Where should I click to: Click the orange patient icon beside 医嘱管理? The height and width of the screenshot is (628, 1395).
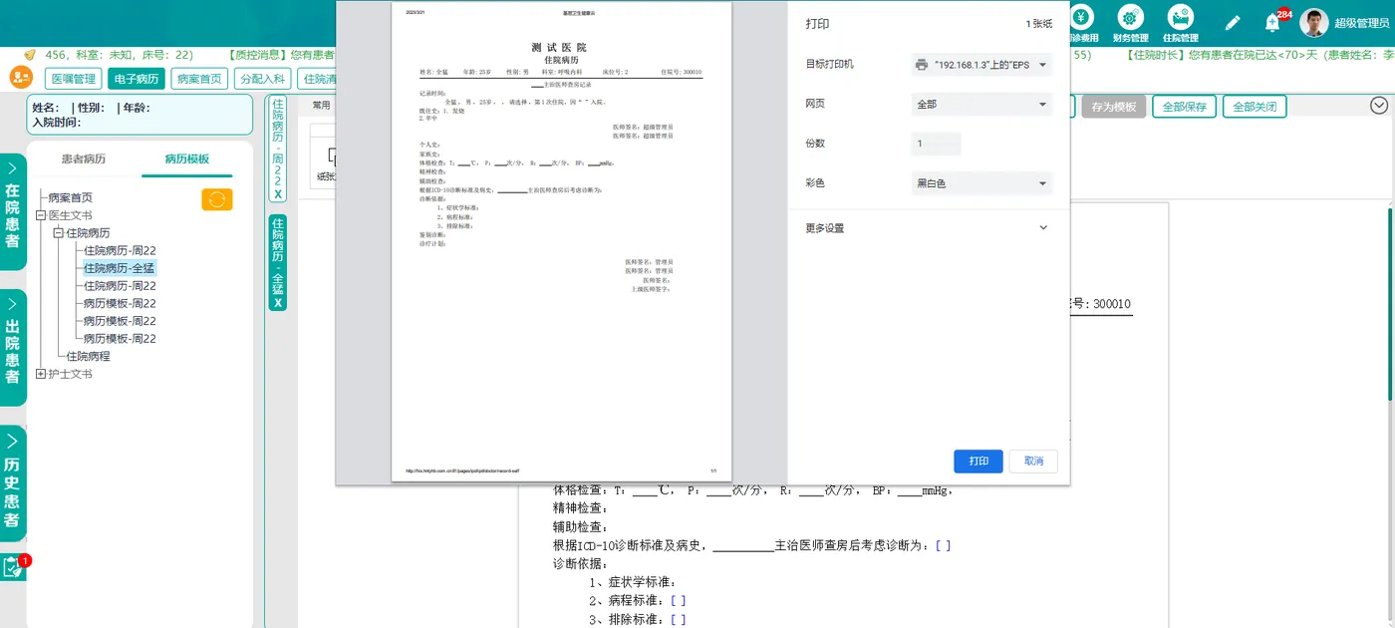[x=21, y=78]
